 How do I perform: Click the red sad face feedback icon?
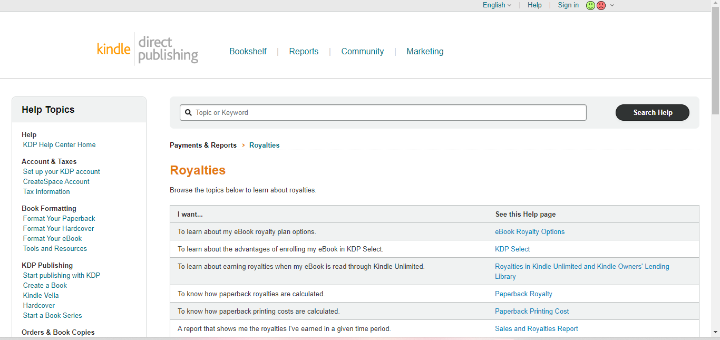point(601,5)
